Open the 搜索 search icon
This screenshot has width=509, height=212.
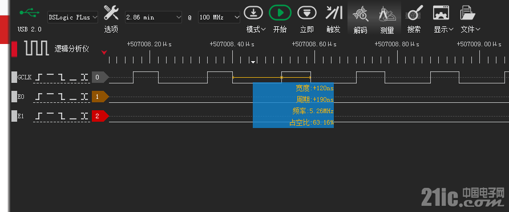point(414,13)
